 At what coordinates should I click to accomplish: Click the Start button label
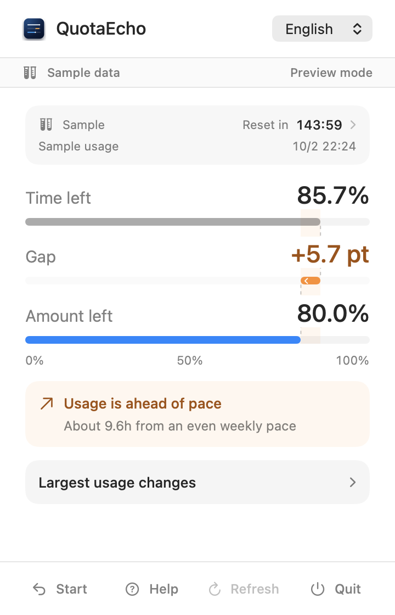click(71, 589)
